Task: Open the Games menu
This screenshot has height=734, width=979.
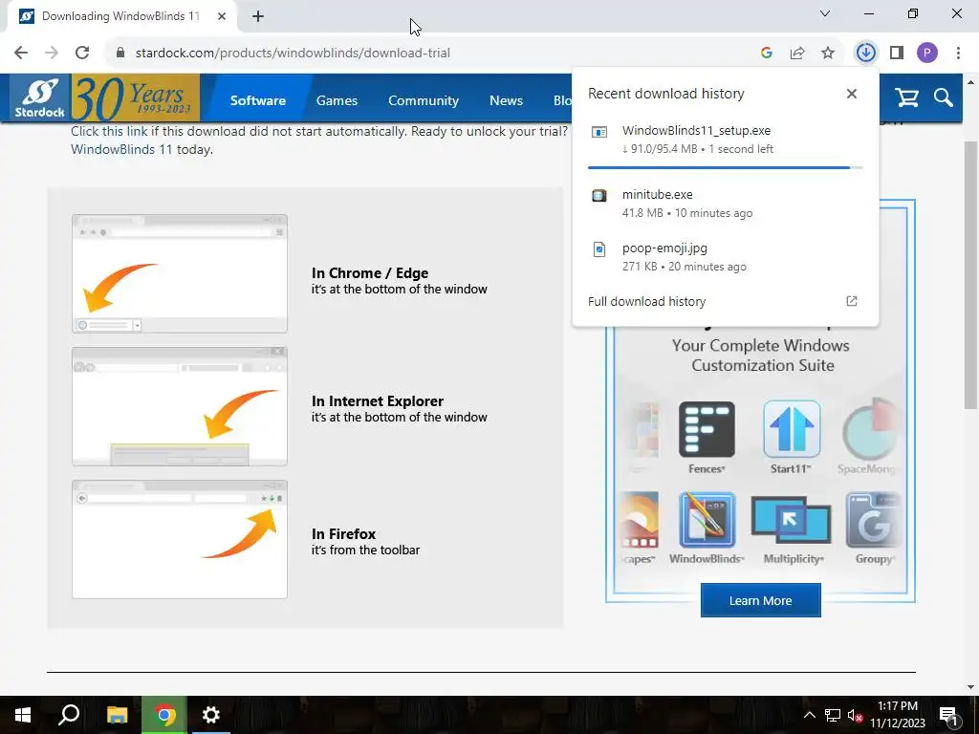Action: click(337, 100)
